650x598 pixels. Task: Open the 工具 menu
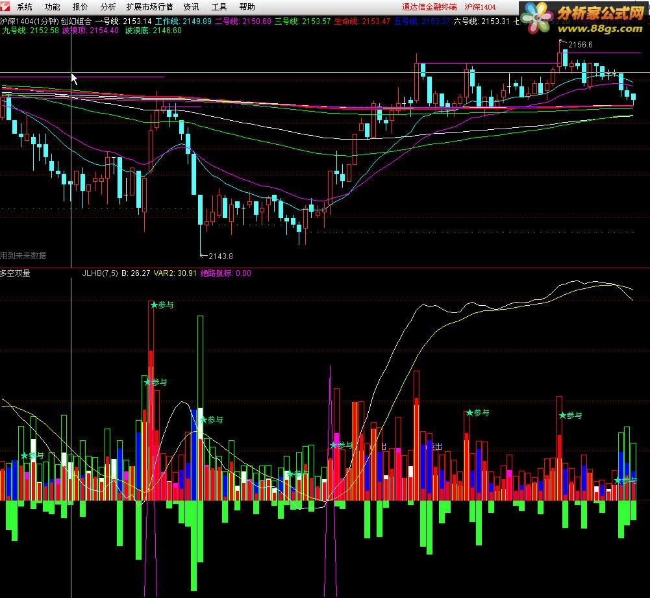pos(219,7)
